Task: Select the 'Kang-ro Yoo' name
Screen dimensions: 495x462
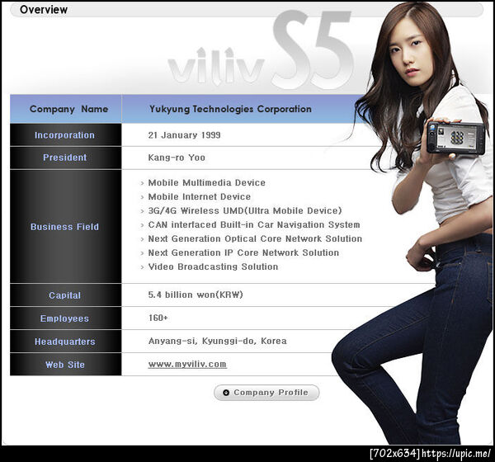Action: [177, 158]
